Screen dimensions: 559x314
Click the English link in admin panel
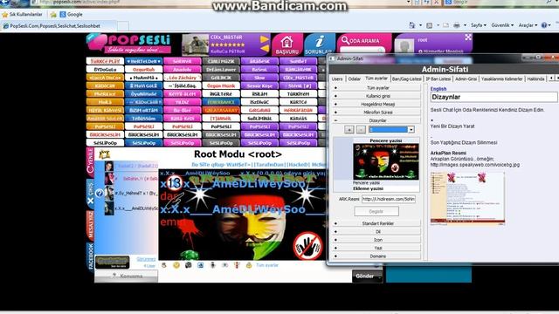(x=438, y=89)
